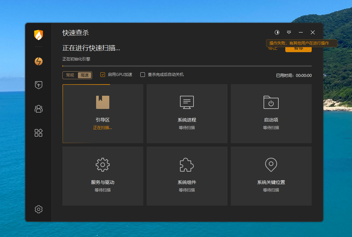This screenshot has height=237, width=352.
Task: Open the main menu dropdown arrow
Action: tap(289, 32)
